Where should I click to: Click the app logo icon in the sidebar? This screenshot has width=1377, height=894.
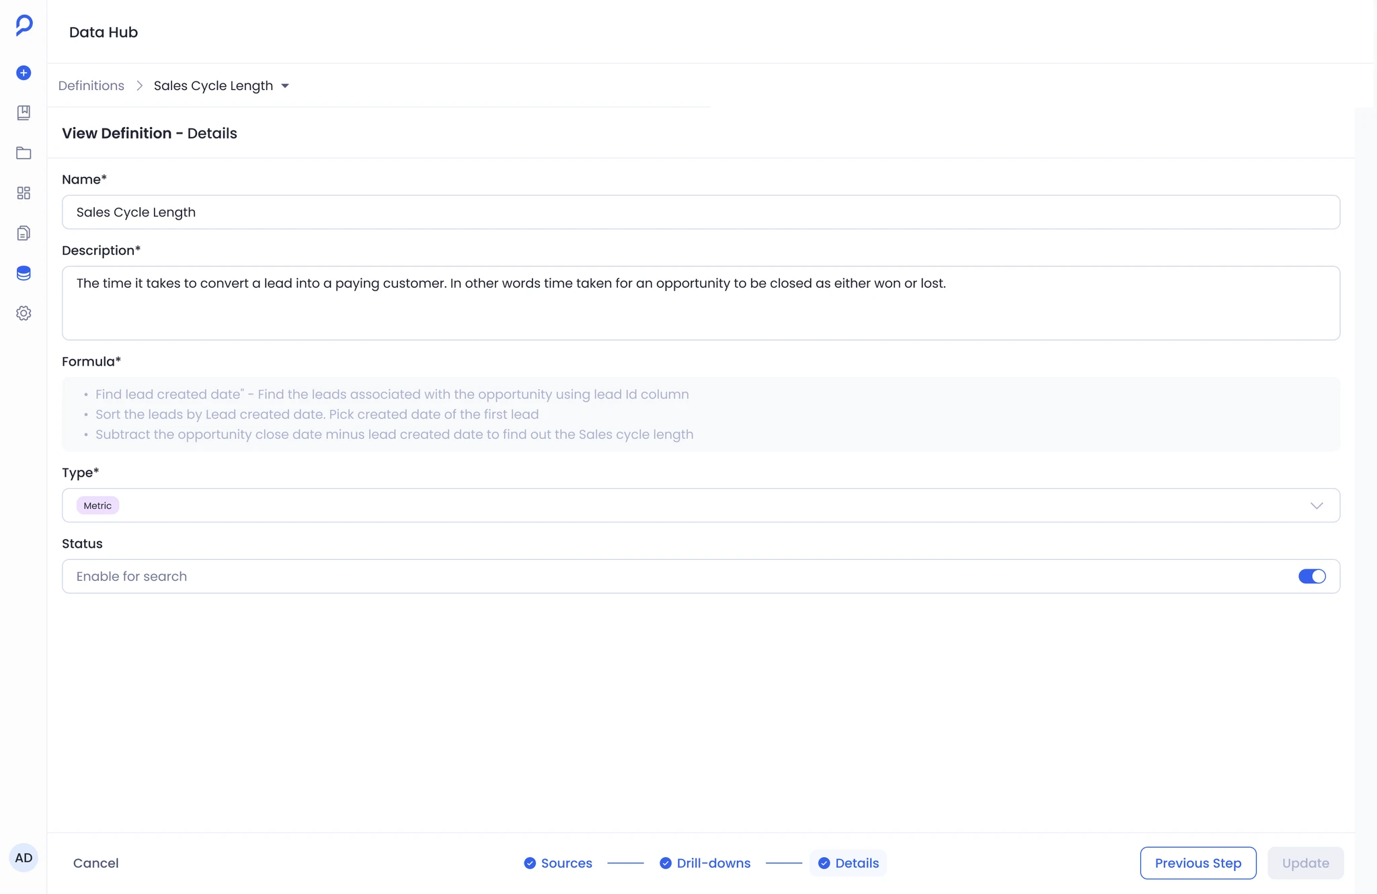tap(24, 26)
